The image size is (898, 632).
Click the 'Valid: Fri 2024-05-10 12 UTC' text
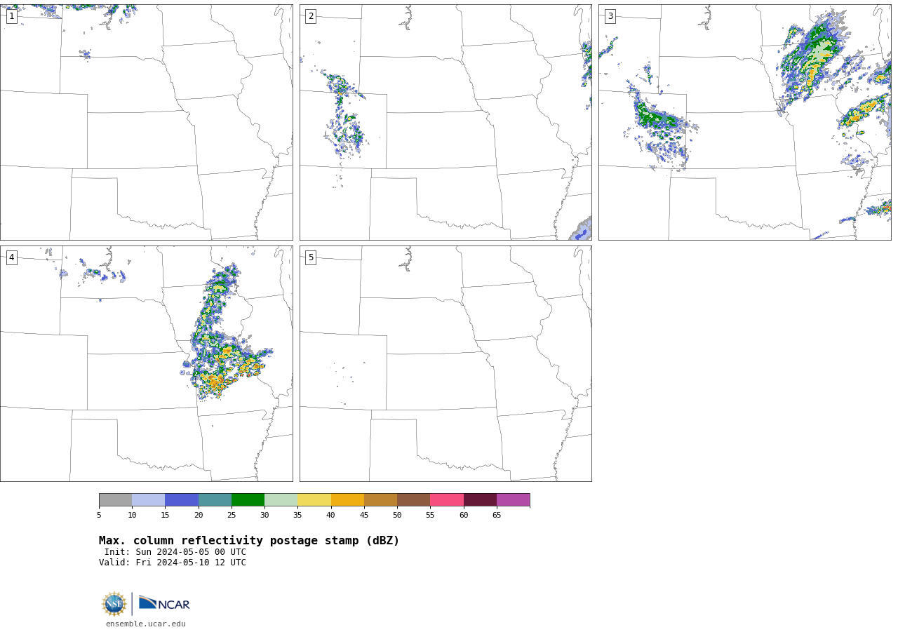pos(173,563)
